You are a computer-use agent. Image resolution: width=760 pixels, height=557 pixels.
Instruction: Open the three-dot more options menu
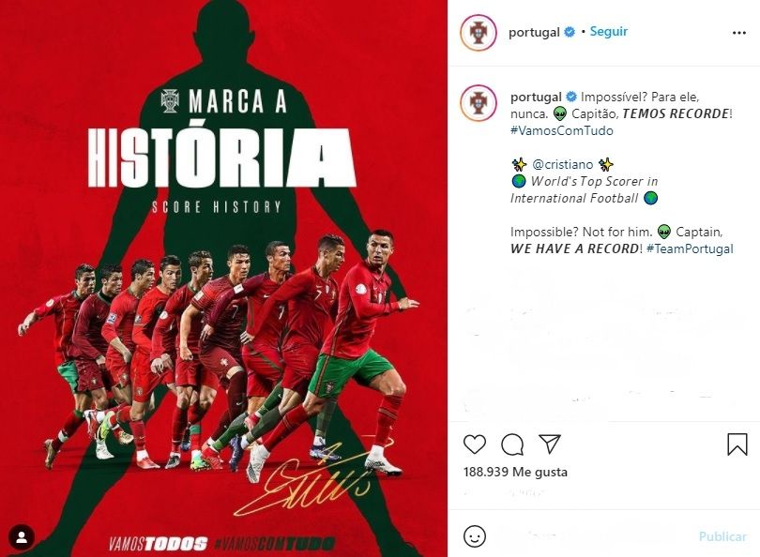pos(738,33)
